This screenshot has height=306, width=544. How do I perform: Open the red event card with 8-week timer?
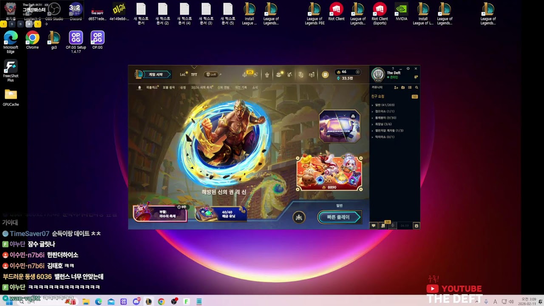click(160, 213)
